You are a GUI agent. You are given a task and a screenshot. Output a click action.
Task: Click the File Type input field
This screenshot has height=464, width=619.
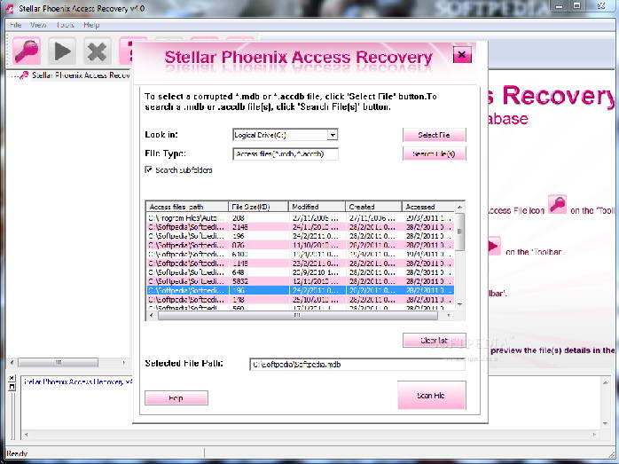pos(286,154)
